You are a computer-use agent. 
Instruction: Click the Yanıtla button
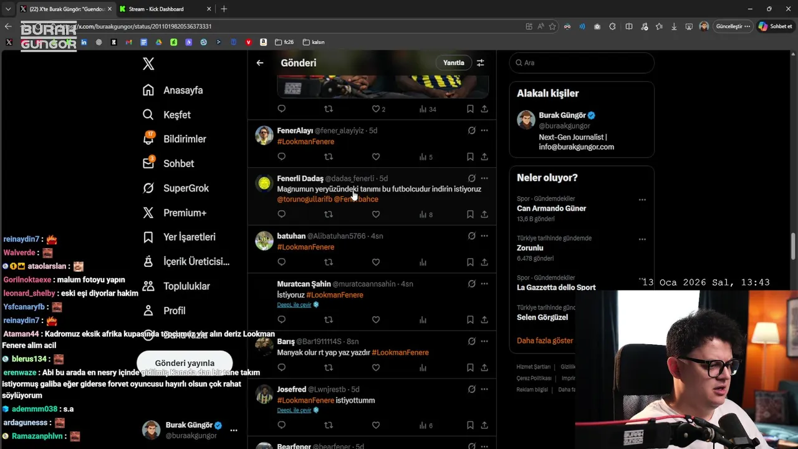453,63
